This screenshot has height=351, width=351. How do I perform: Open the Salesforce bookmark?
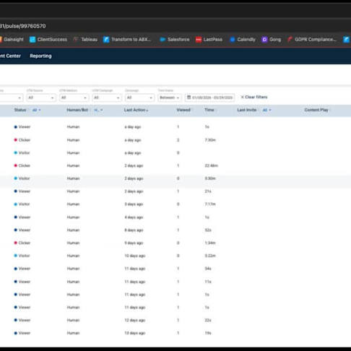tap(175, 40)
